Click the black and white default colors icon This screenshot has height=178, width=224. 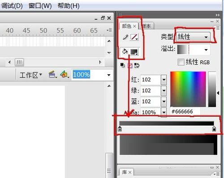(x=122, y=65)
